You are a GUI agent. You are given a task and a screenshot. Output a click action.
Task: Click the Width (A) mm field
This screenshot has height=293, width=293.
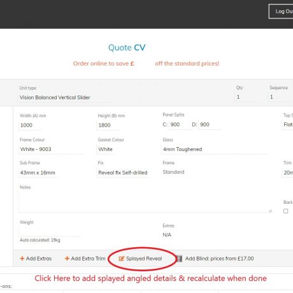click(30, 125)
